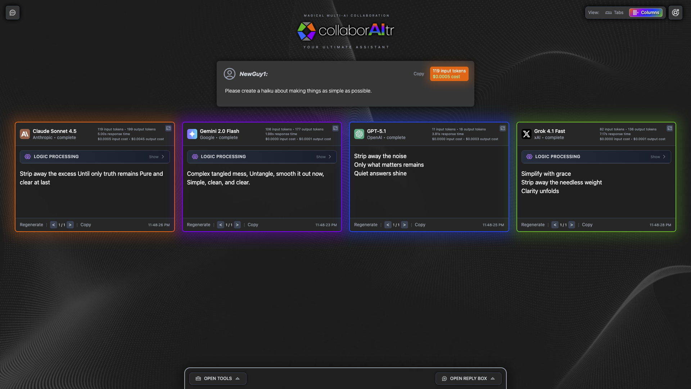Click the Anthropic logo on Claude Sonnet card
This screenshot has height=389, width=691.
(24, 134)
